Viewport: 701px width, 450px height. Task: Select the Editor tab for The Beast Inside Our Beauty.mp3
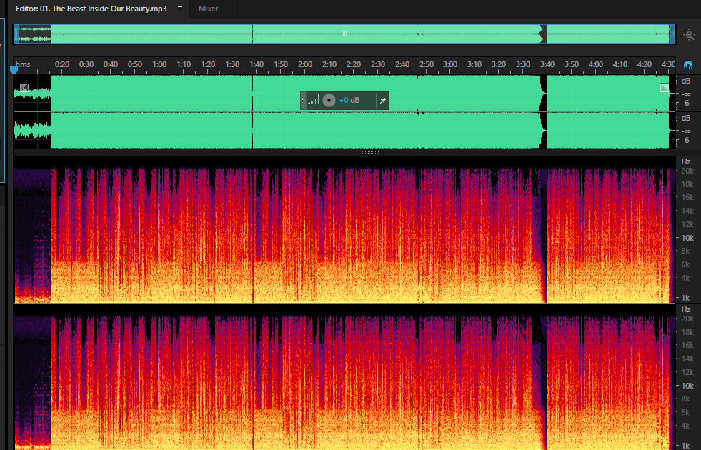[x=91, y=9]
